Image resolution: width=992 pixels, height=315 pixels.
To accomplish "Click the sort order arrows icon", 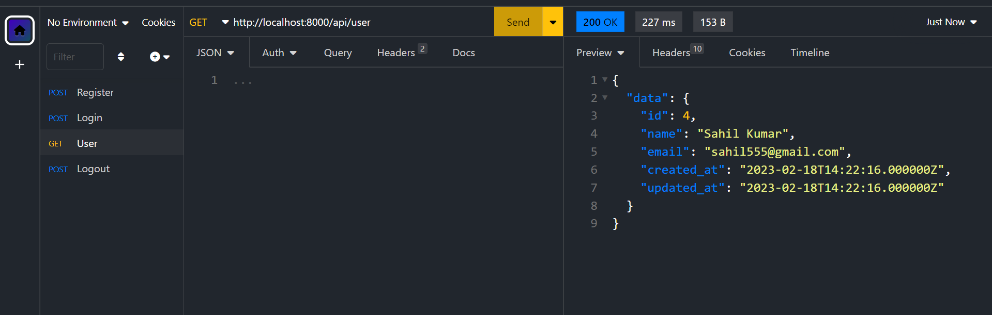I will (x=121, y=57).
